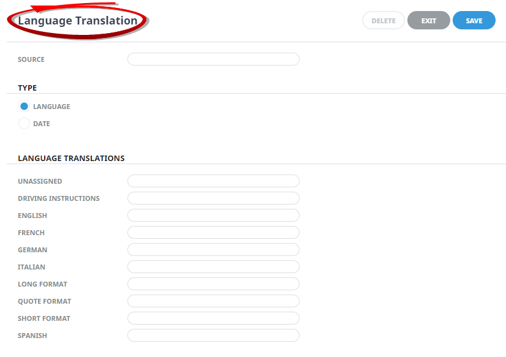Click the 'DRIVING INSTRUCTIONS' label text

[x=59, y=198]
